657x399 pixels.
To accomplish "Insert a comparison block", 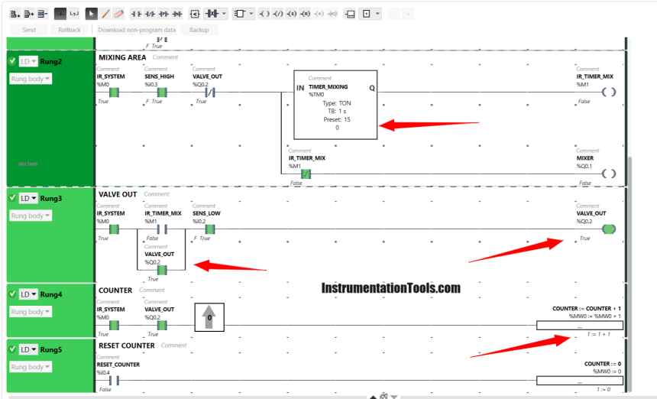I will click(195, 14).
